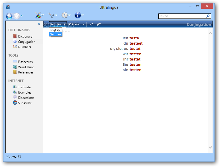
Task: Open Dictionary in the sidebar
Action: pyautogui.click(x=25, y=36)
